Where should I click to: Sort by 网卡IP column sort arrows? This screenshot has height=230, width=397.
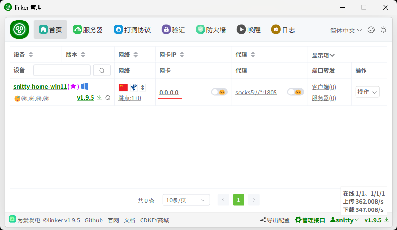pos(182,55)
